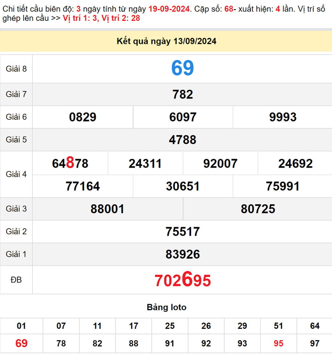The image size is (332, 354).
Task: Click the Bảng loto heading
Action: point(166,308)
